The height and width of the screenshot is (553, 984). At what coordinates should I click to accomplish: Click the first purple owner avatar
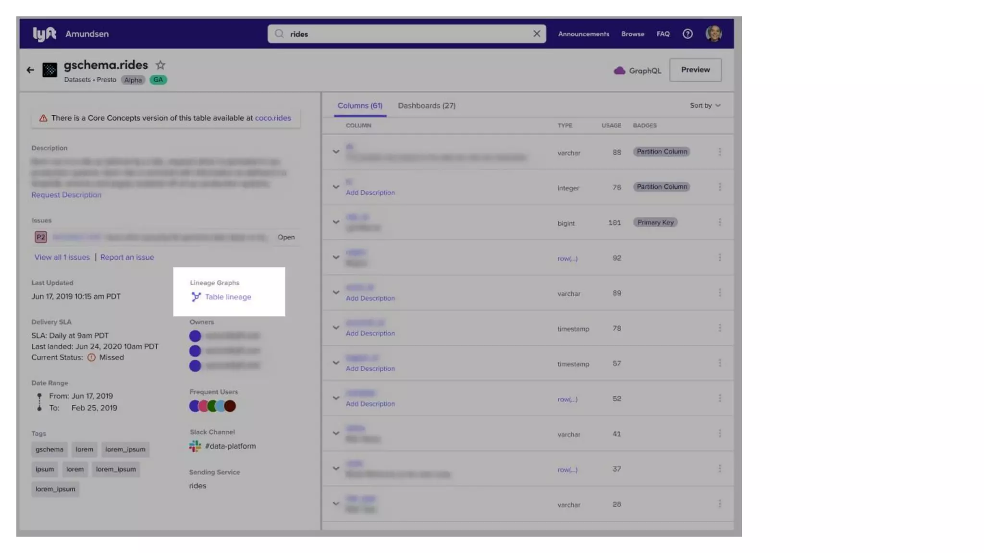click(x=195, y=336)
